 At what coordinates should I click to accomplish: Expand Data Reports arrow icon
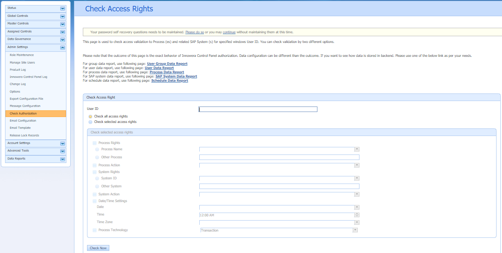[62, 159]
